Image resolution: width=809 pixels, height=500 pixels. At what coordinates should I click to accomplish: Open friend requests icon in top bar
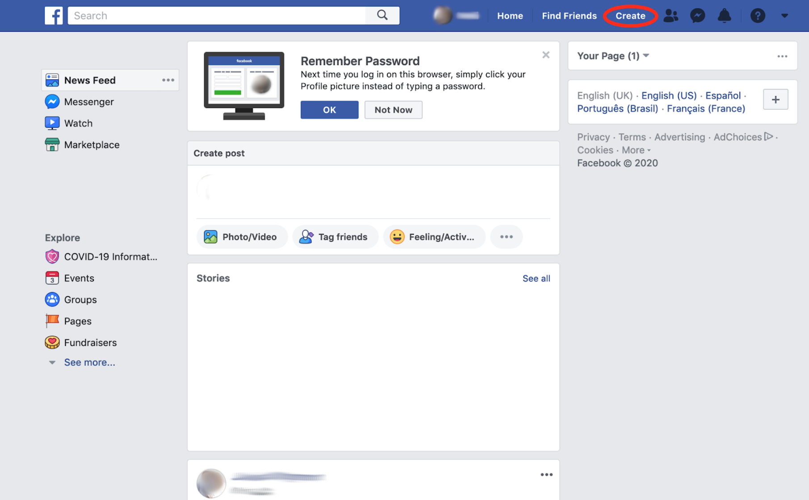point(670,16)
